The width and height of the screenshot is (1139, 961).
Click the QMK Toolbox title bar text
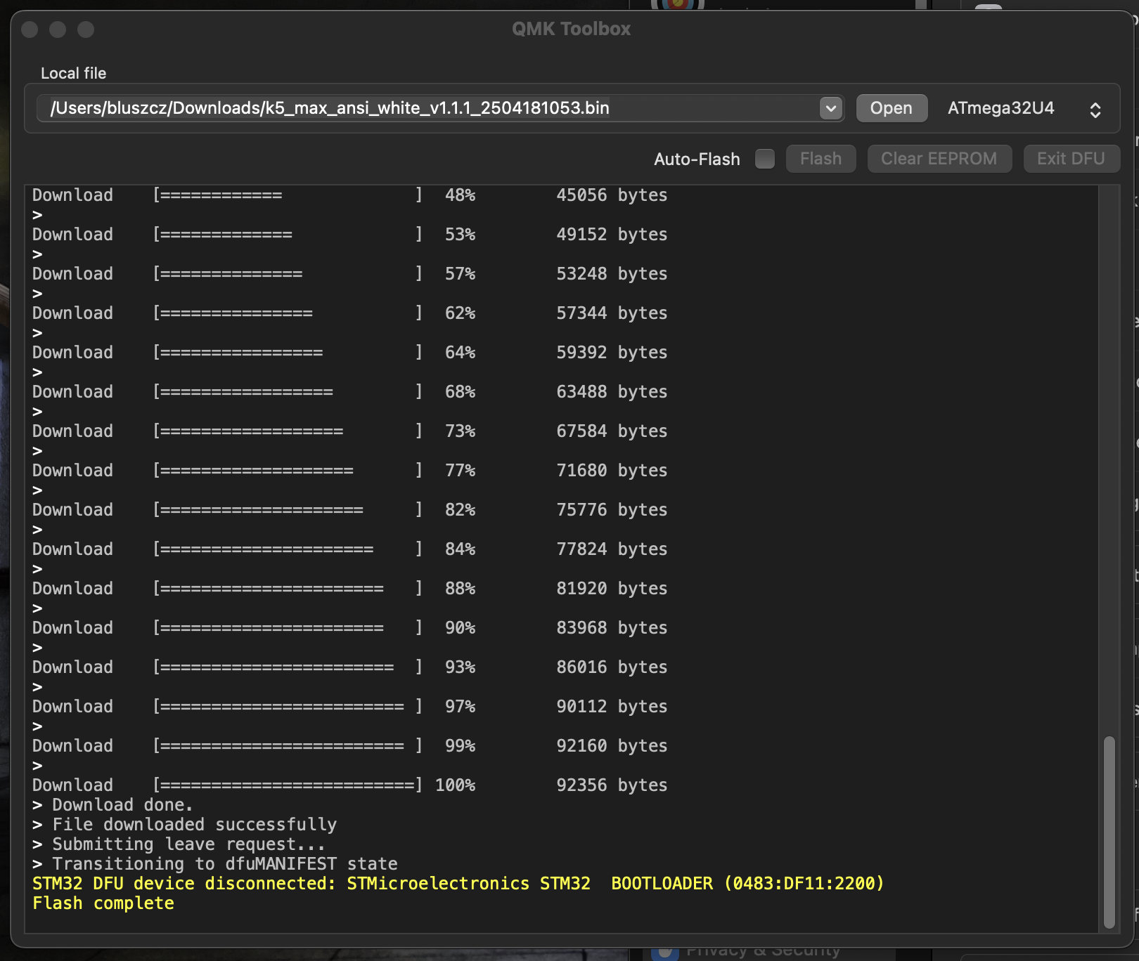571,29
